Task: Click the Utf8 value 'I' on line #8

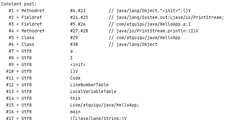Action: click(x=71, y=58)
